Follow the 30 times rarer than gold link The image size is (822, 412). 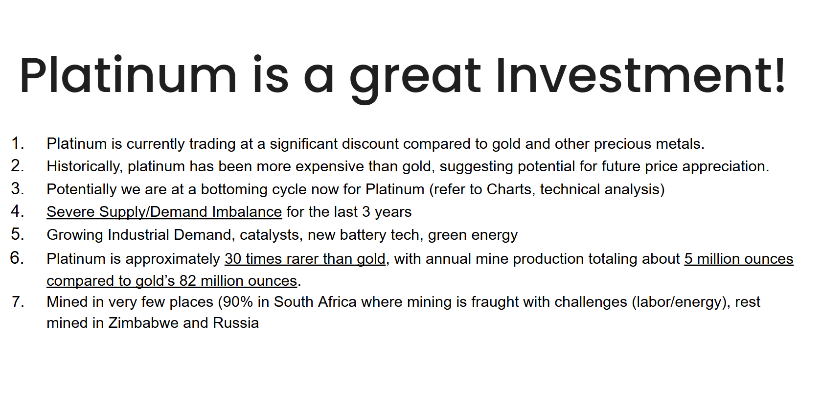click(x=305, y=258)
